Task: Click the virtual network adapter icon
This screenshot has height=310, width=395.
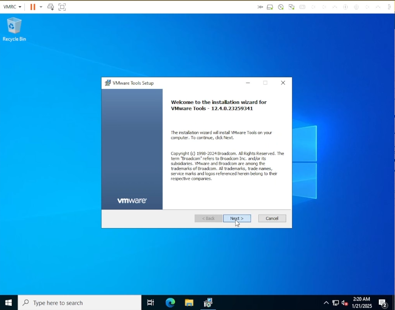Action: (x=292, y=7)
